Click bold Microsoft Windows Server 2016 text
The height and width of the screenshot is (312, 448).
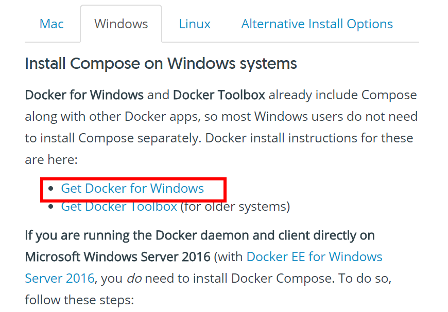tap(118, 256)
